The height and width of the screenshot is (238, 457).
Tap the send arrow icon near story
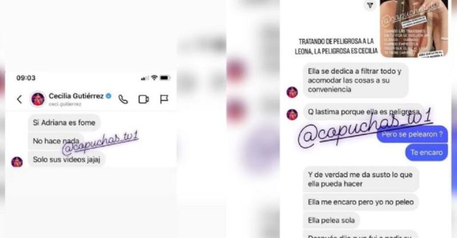click(x=370, y=5)
